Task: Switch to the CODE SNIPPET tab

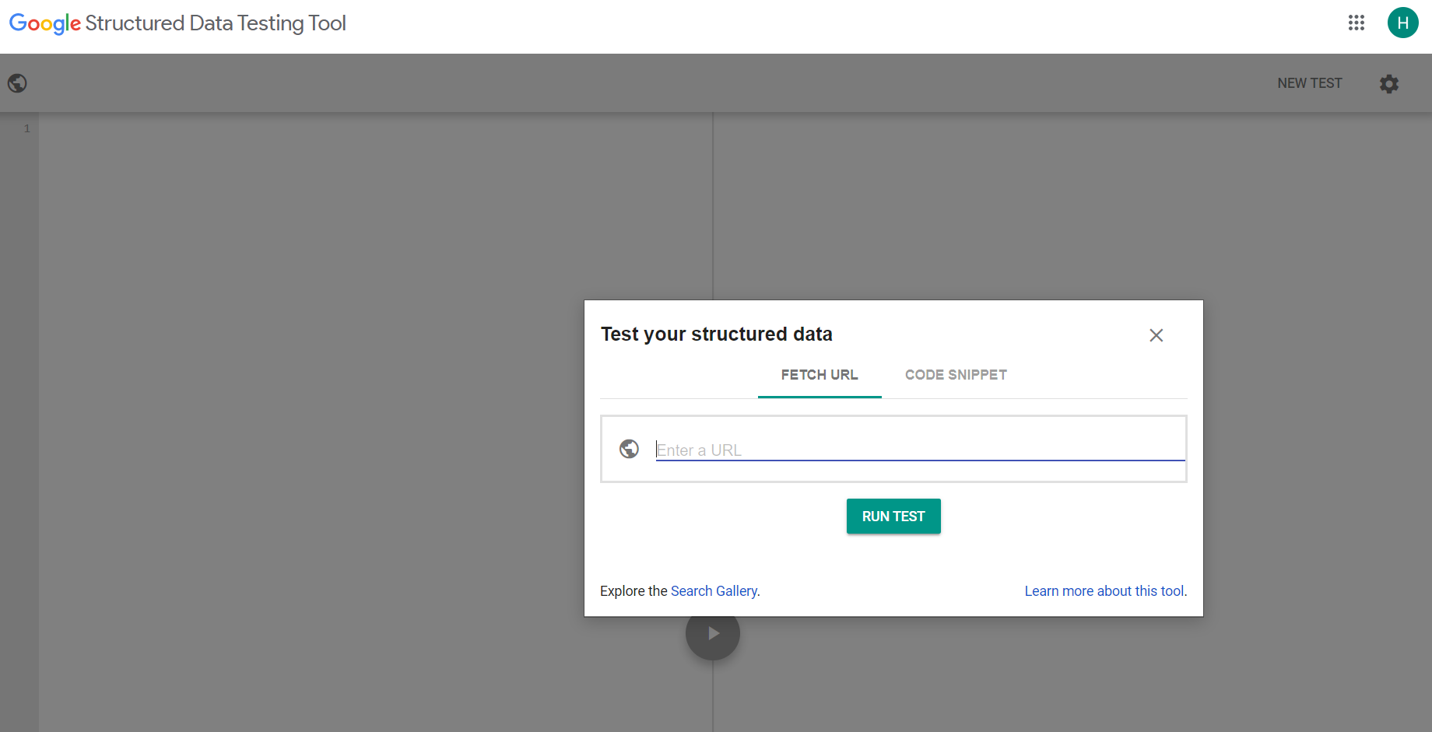Action: pyautogui.click(x=956, y=375)
